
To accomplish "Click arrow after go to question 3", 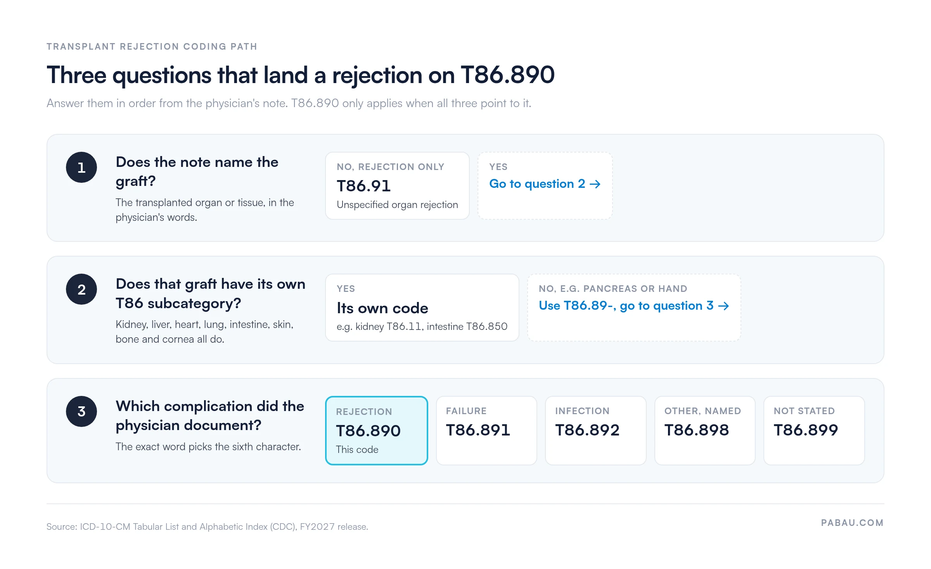I will pyautogui.click(x=723, y=306).
